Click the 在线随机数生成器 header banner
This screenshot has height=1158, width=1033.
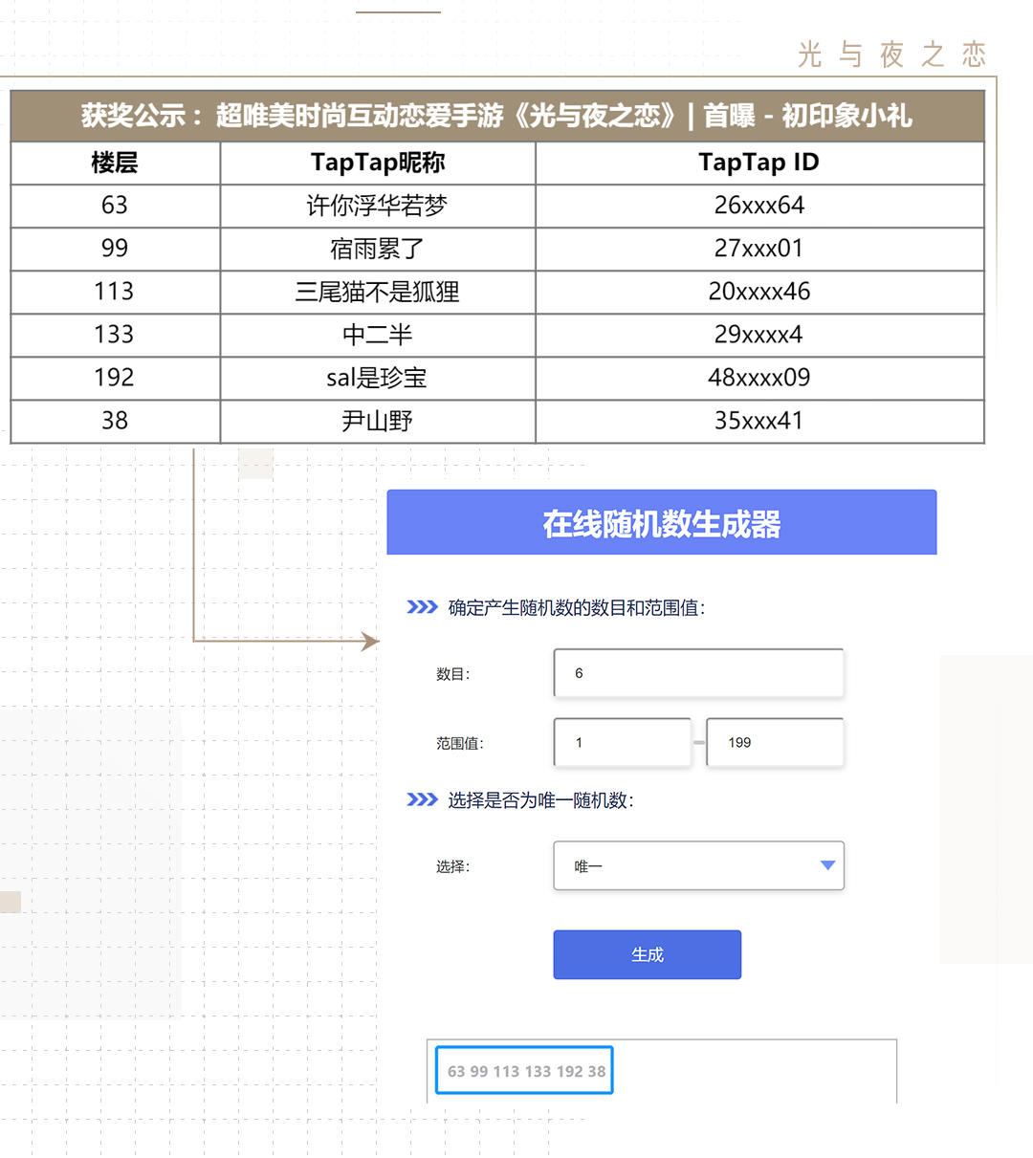(x=661, y=522)
